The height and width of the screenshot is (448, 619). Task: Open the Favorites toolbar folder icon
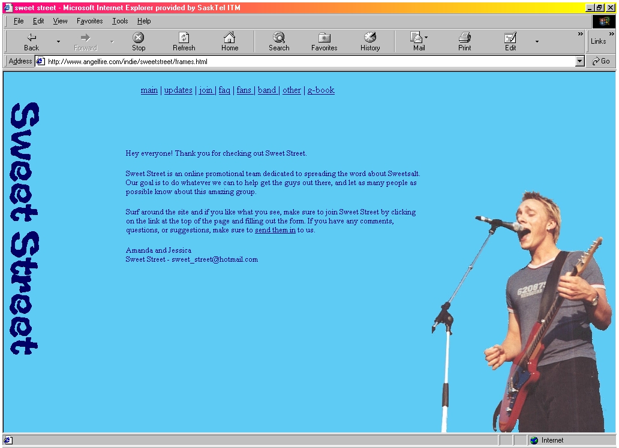(x=324, y=41)
